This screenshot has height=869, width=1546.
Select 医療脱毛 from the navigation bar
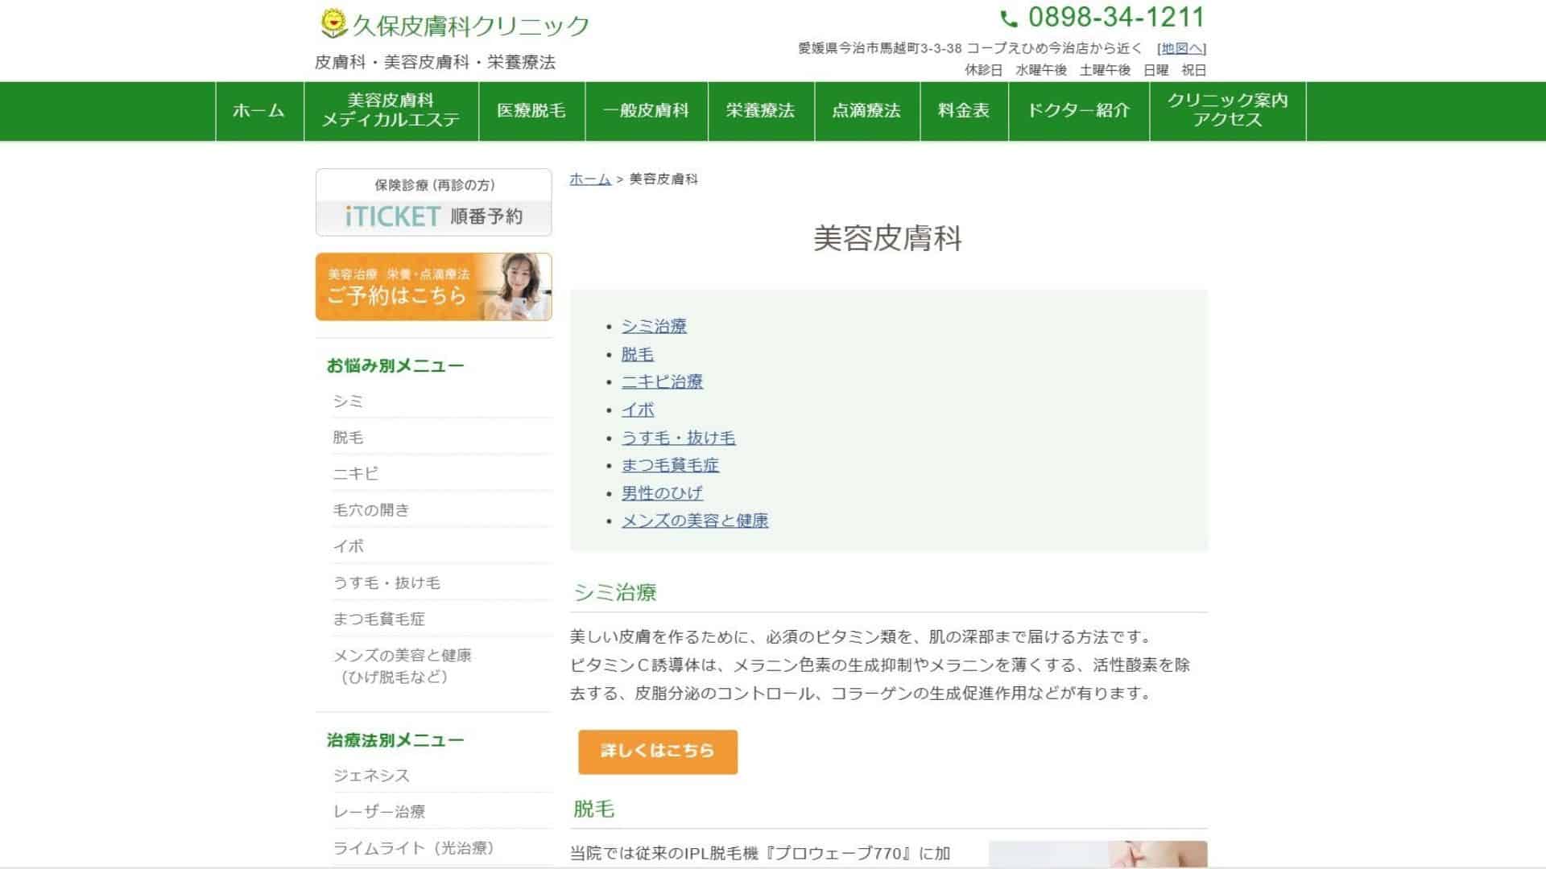point(532,111)
